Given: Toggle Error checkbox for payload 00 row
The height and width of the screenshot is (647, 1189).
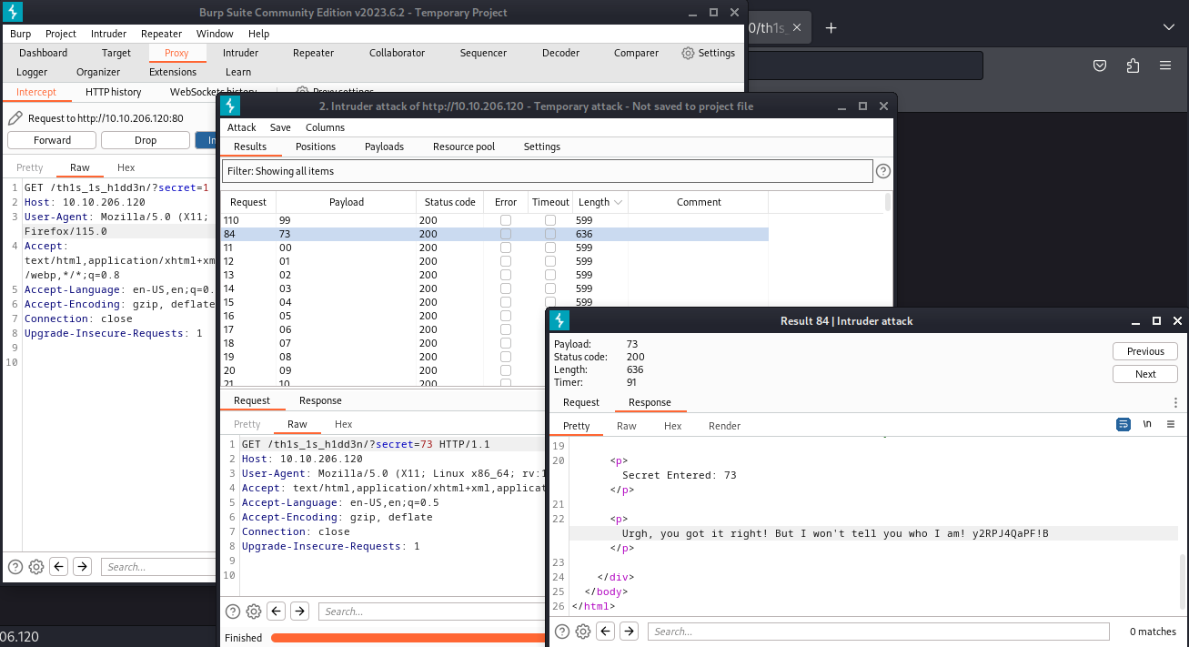Looking at the screenshot, I should pyautogui.click(x=506, y=248).
